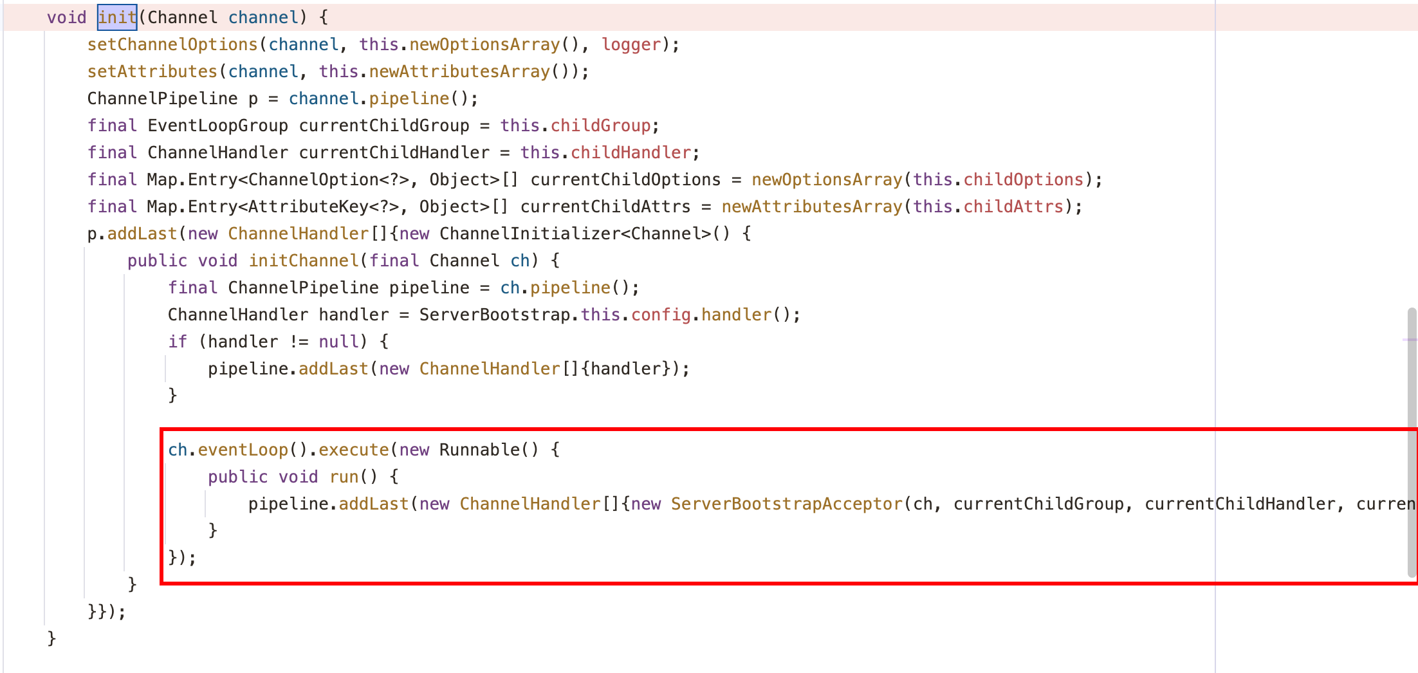Image resolution: width=1418 pixels, height=673 pixels.
Task: Click the Runnable class name
Action: pyautogui.click(x=479, y=450)
